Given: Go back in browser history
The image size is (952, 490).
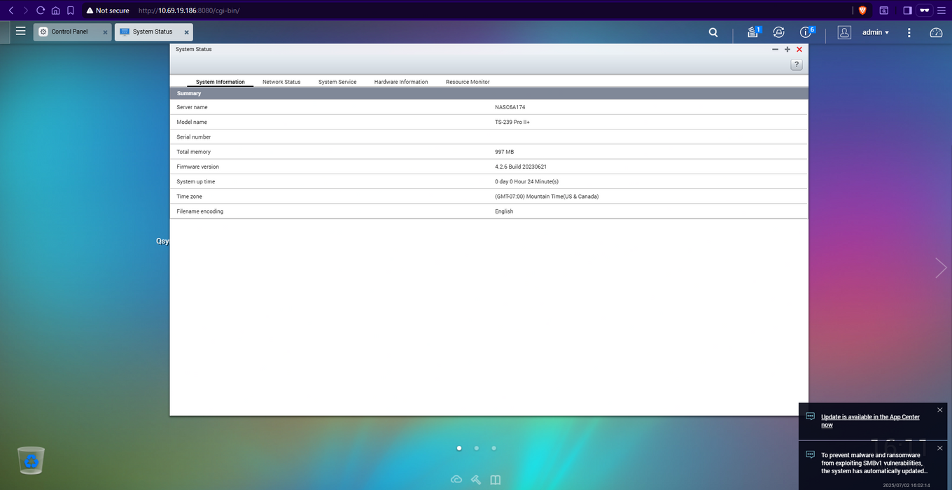Looking at the screenshot, I should (10, 10).
